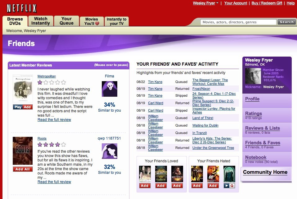The image size is (297, 199).
Task: Open Notebook in the sidebar
Action: [x=256, y=157]
